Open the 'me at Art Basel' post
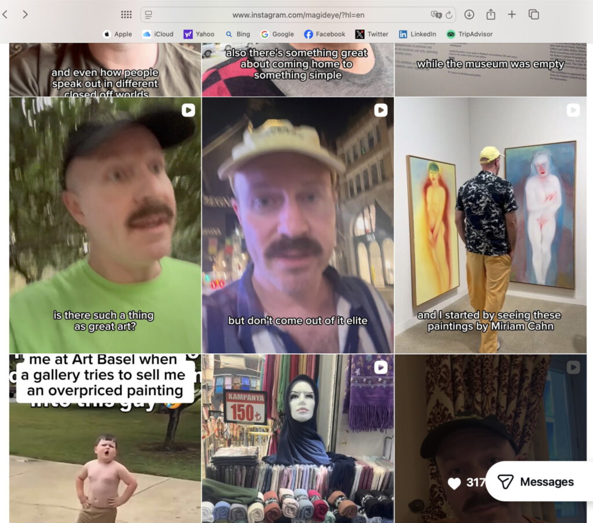Viewport: 593px width, 523px height. pyautogui.click(x=105, y=438)
